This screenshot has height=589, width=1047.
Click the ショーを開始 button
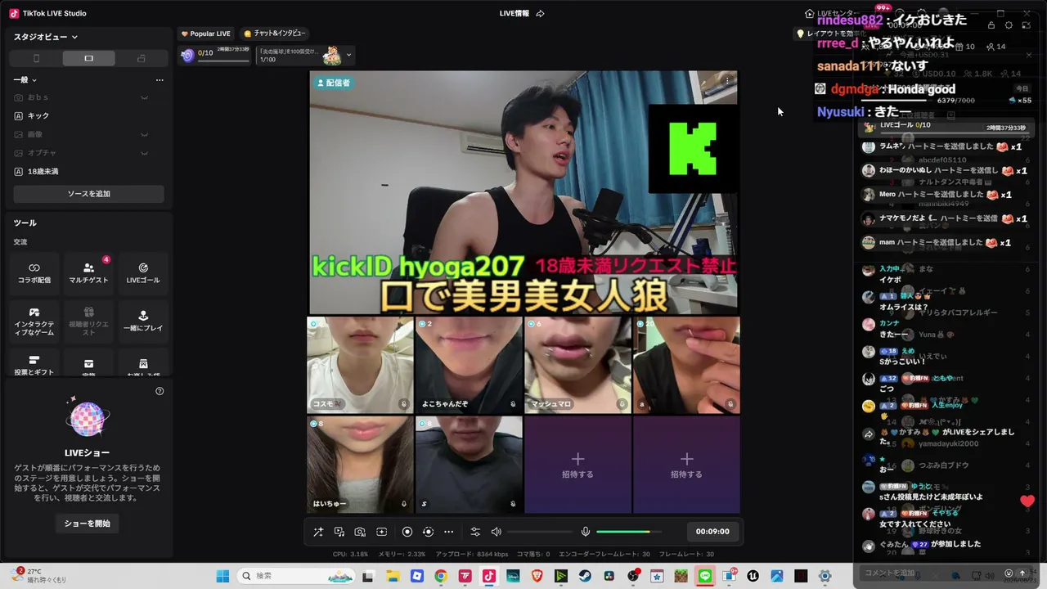coord(88,524)
